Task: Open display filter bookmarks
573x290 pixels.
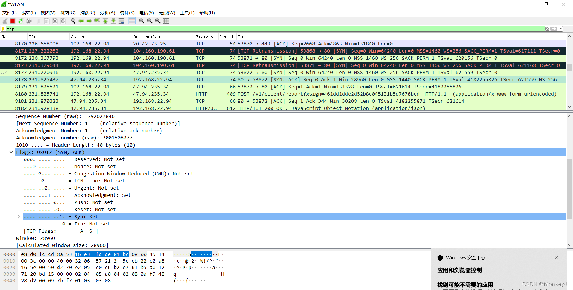Action: pos(3,29)
